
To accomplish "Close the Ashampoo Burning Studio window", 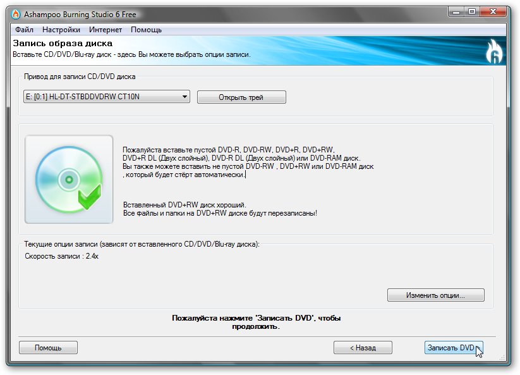I will (x=493, y=12).
